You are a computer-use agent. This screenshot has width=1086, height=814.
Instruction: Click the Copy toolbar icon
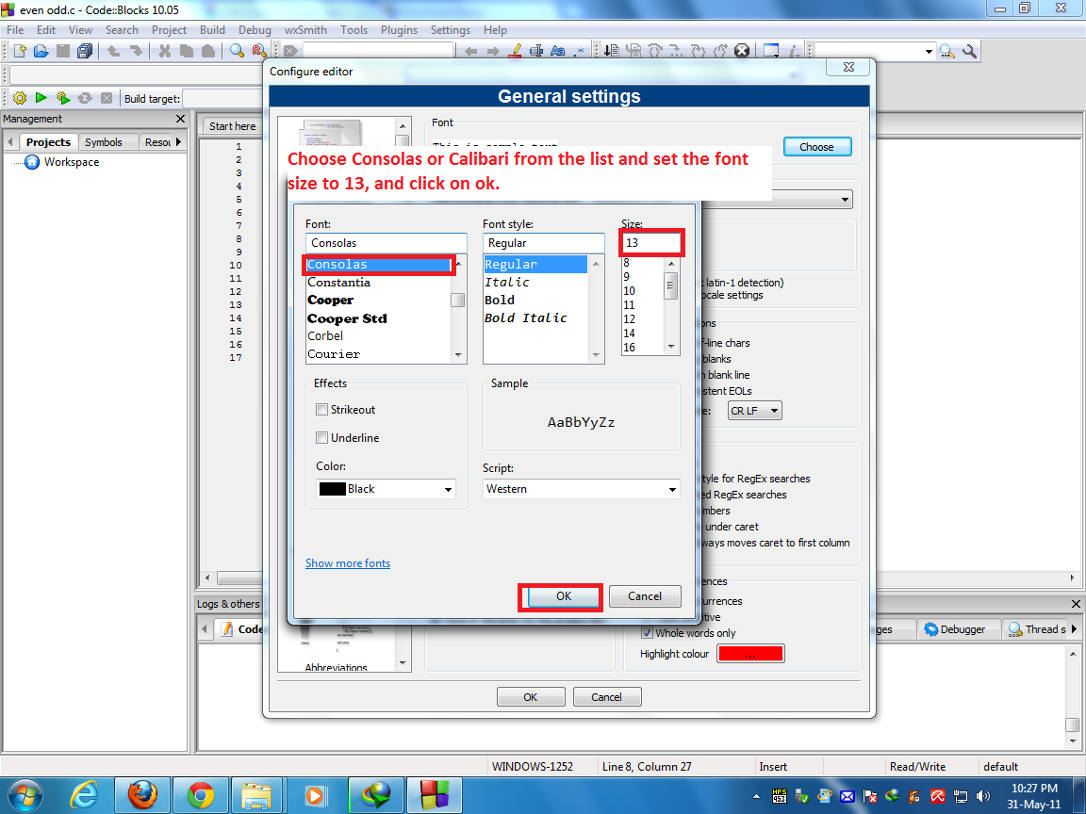coord(187,51)
